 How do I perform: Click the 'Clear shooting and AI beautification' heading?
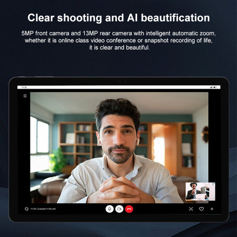118,18
